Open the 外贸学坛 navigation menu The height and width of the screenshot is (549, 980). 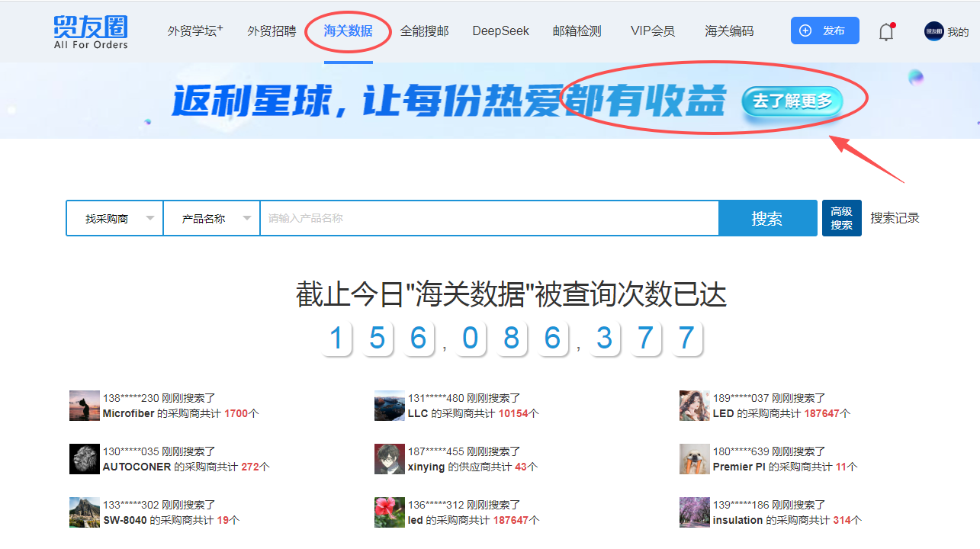coord(195,31)
